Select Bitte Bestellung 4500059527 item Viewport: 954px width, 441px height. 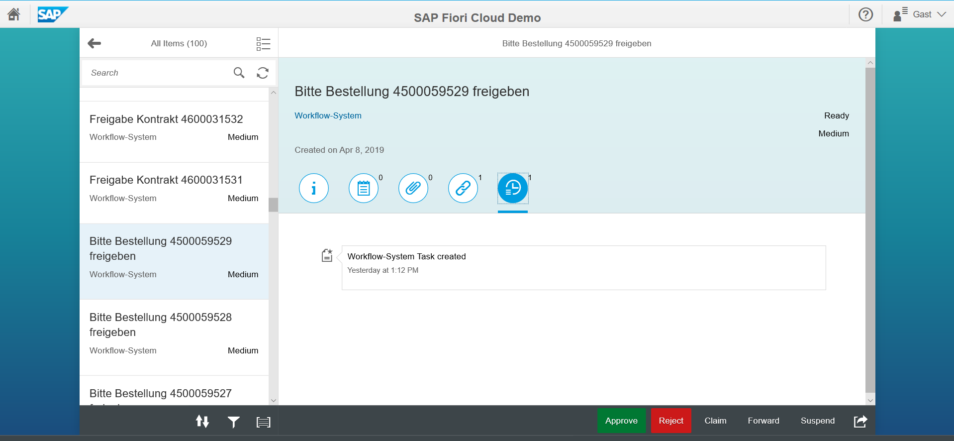pos(174,391)
